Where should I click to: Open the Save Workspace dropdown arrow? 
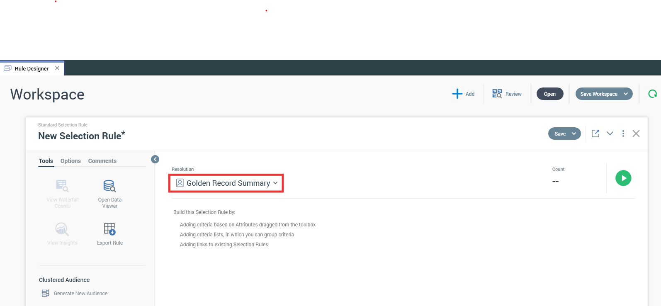pyautogui.click(x=626, y=94)
